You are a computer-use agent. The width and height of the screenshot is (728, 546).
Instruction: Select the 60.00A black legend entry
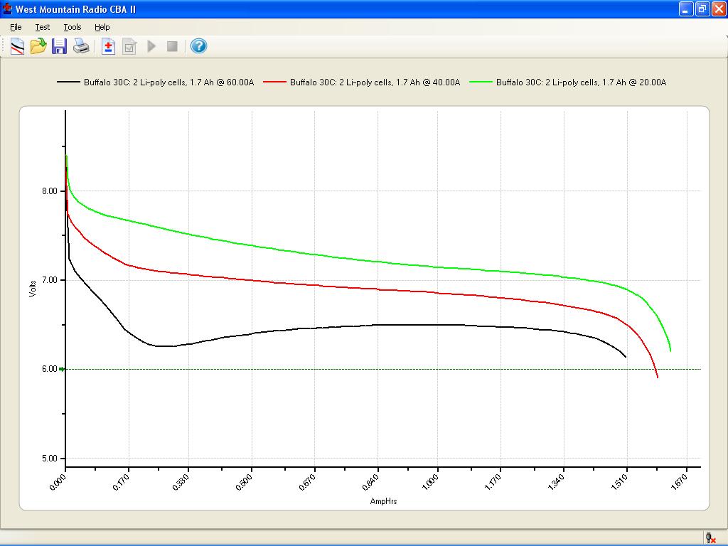(x=156, y=82)
